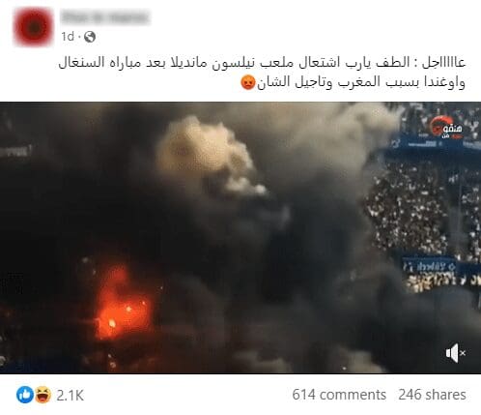This screenshot has height=415, width=481.
Task: Click the blue Like reaction icon
Action: (x=25, y=395)
